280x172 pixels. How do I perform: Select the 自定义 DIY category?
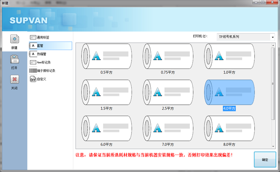[50, 79]
